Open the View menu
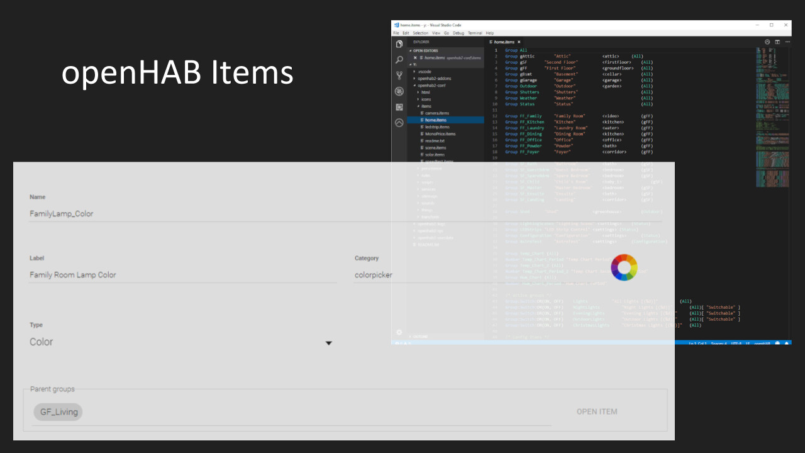 pyautogui.click(x=436, y=33)
